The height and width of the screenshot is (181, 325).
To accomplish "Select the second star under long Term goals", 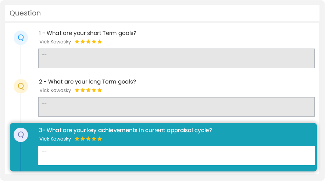I will (x=83, y=90).
